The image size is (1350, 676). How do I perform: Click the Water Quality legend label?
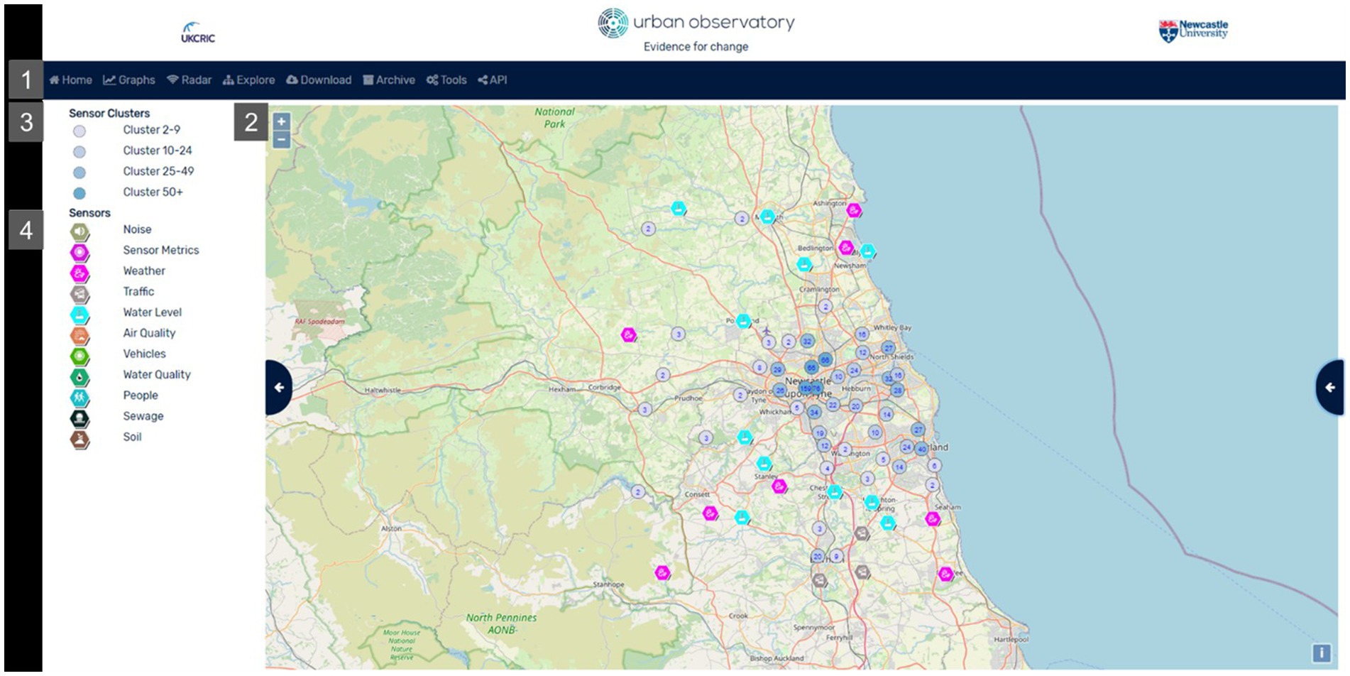157,375
